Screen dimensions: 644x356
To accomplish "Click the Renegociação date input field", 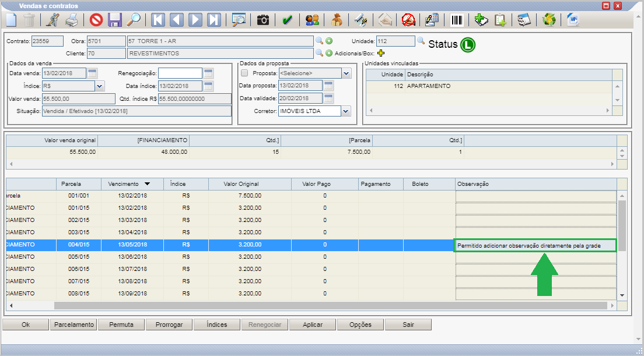I will click(180, 73).
